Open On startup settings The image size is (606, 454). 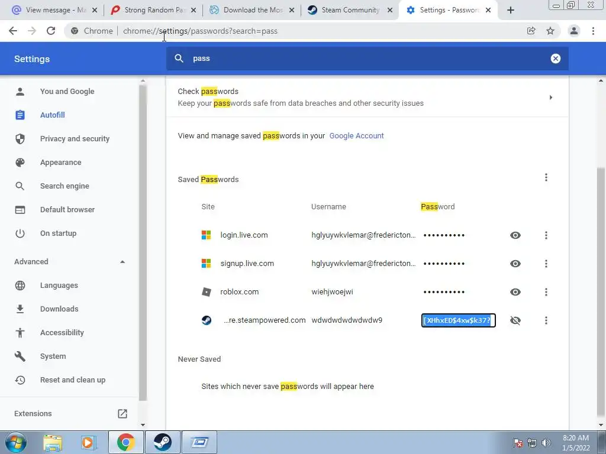tap(59, 234)
